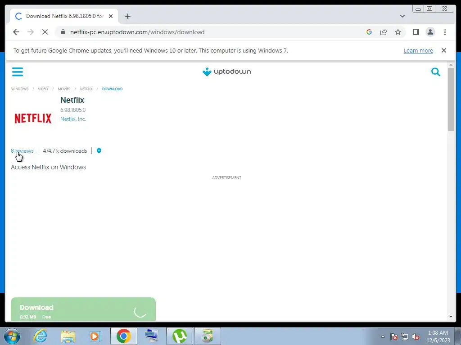This screenshot has width=461, height=345.
Task: Click the version 6.98.1805.0 text
Action: [73, 110]
